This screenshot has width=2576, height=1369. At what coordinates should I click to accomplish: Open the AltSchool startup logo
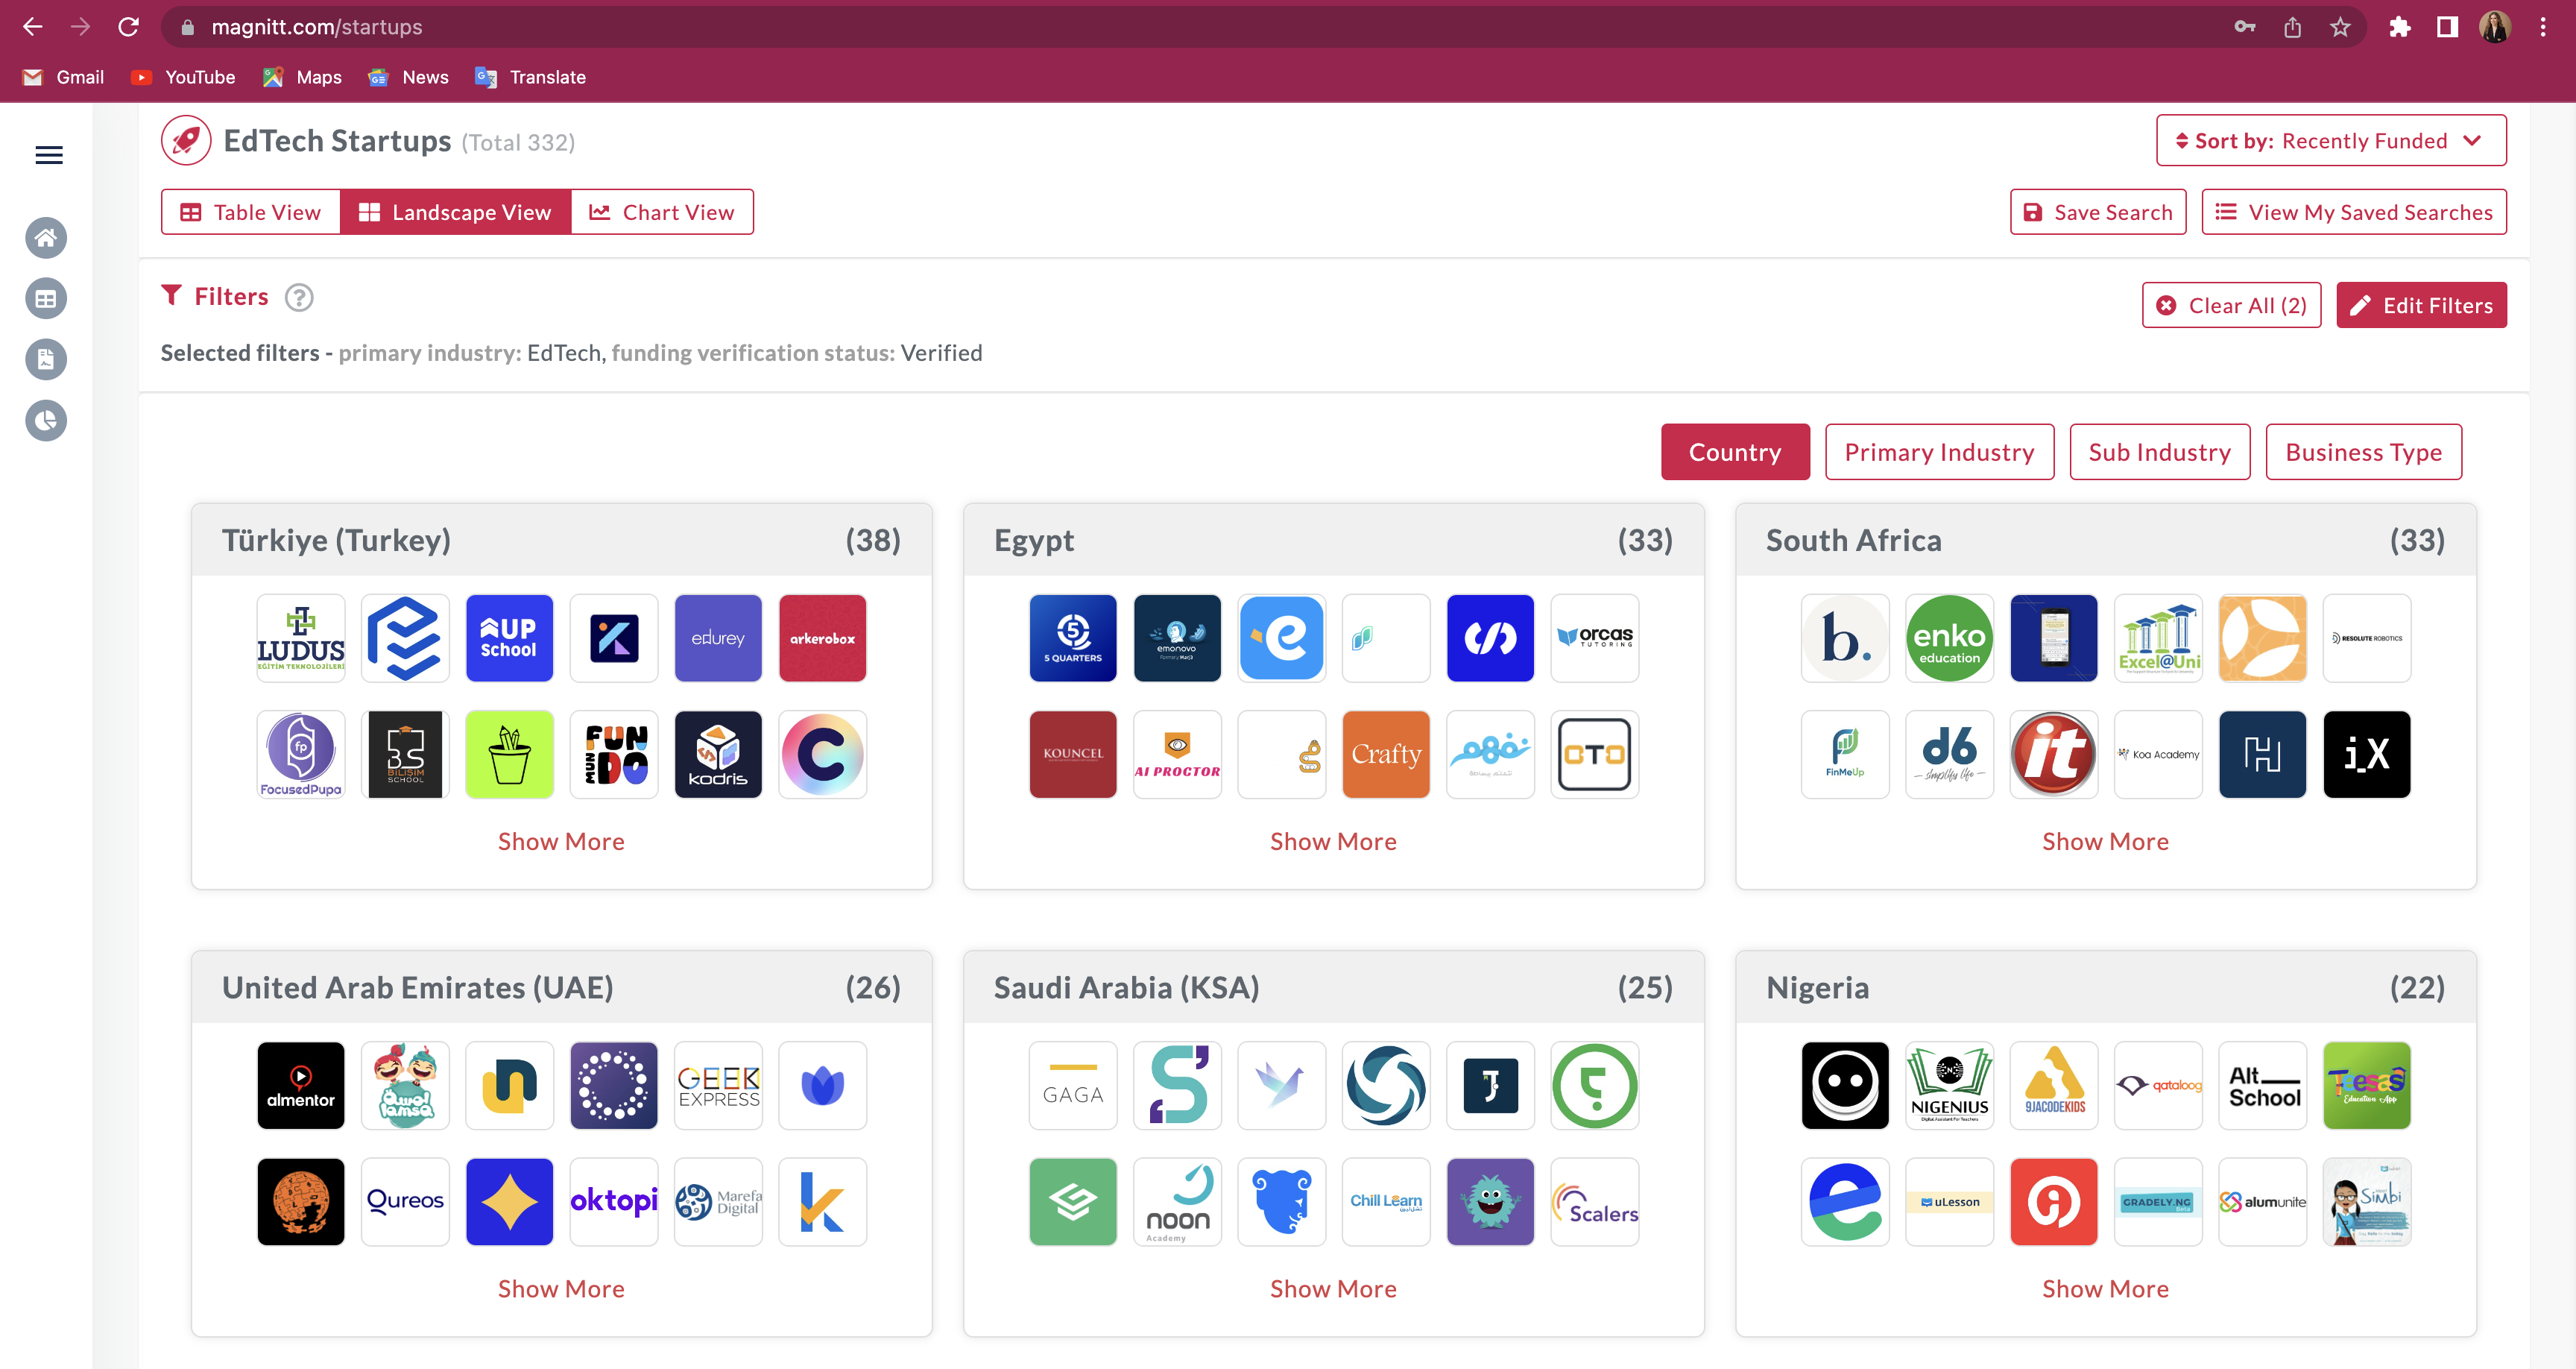tap(2262, 1086)
